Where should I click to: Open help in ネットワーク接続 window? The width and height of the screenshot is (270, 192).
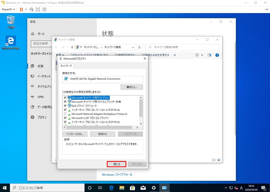217,55
